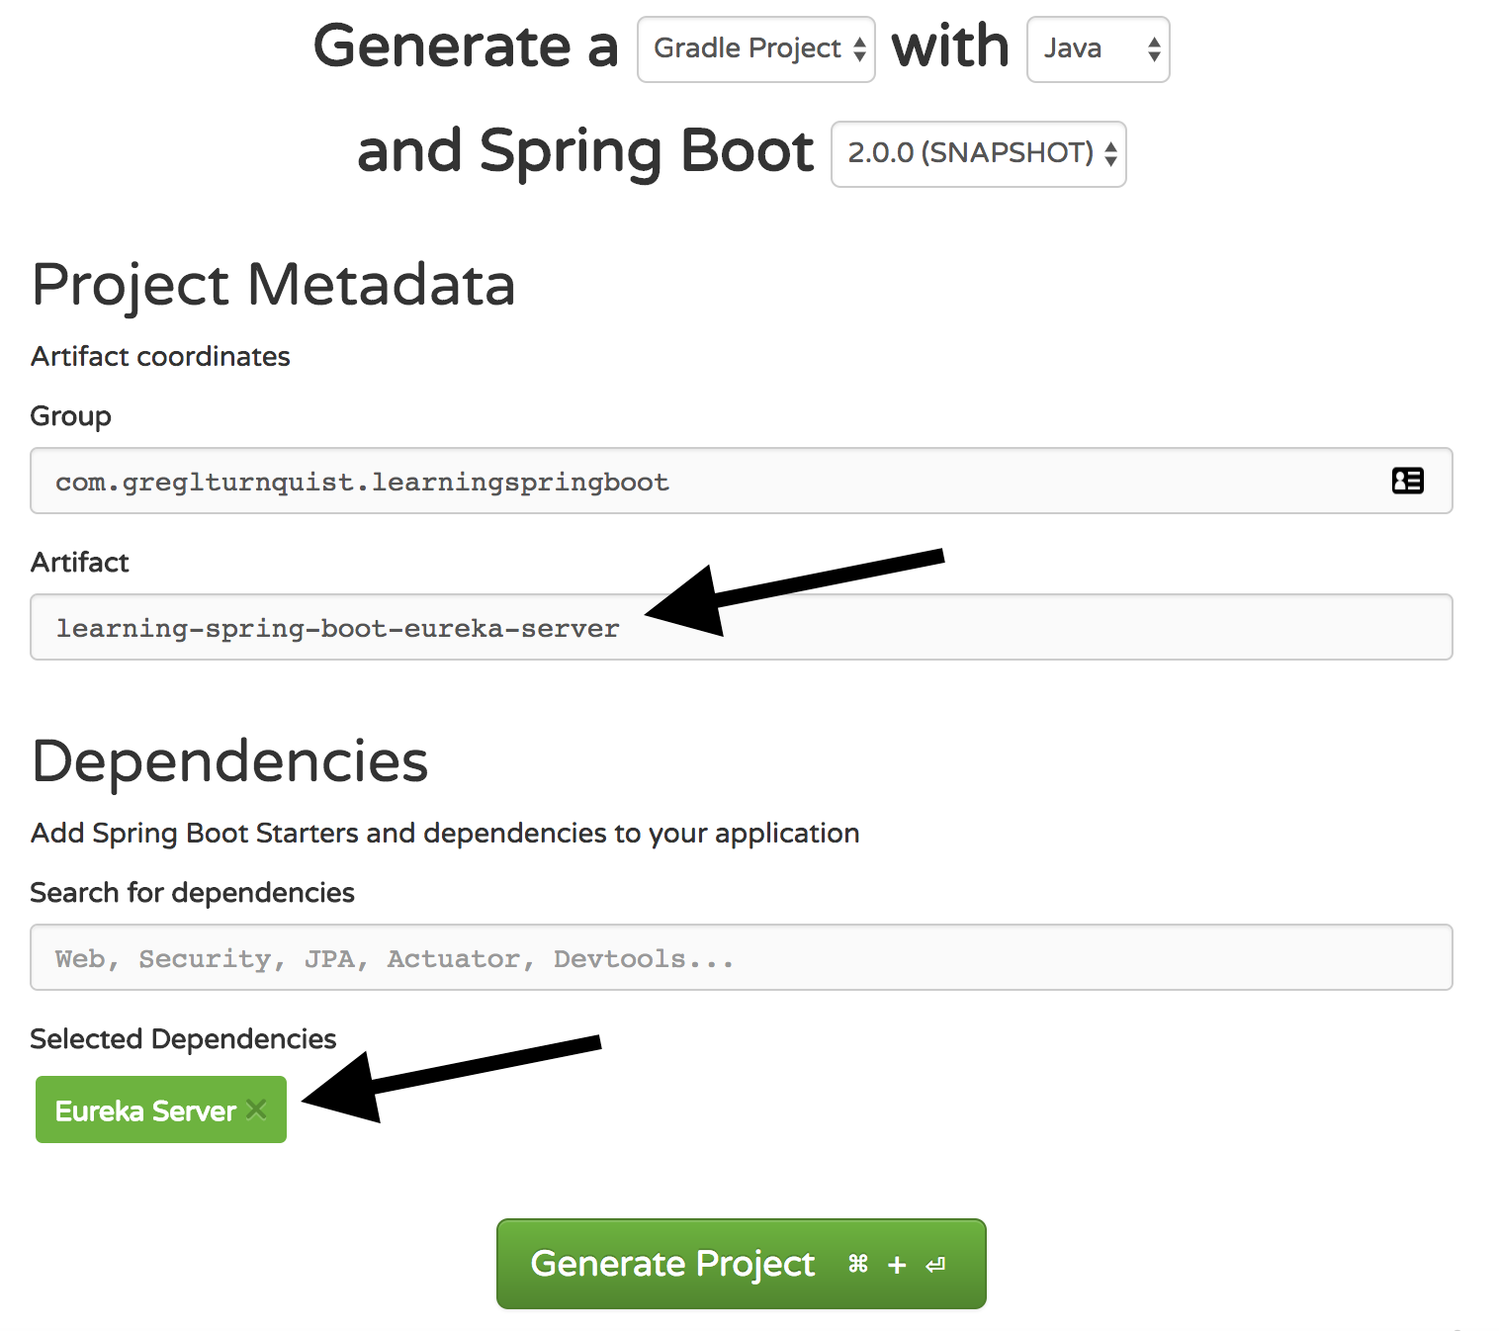Click the Generate Project button
Image resolution: width=1499 pixels, height=1331 pixels.
click(742, 1264)
